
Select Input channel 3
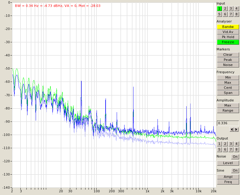click(231, 9)
